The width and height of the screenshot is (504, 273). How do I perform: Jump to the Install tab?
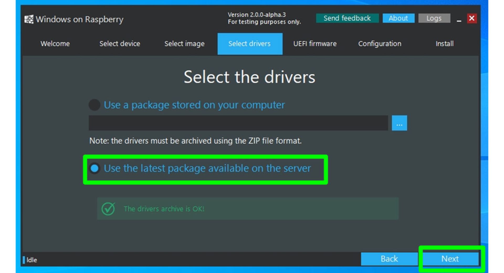pos(445,44)
